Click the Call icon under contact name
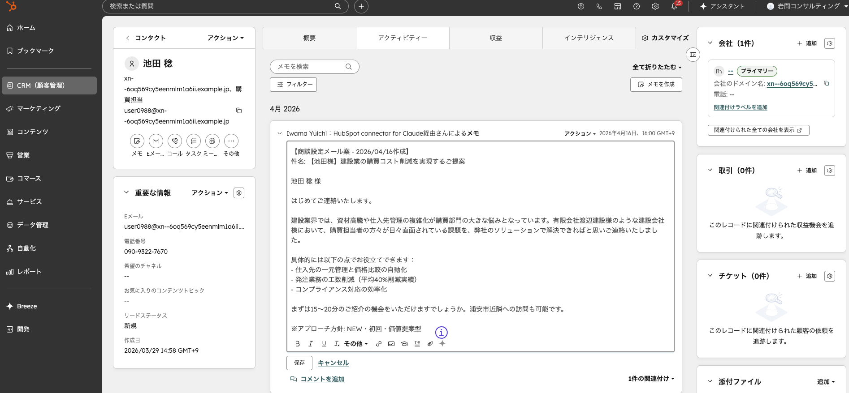849x393 pixels. tap(175, 141)
